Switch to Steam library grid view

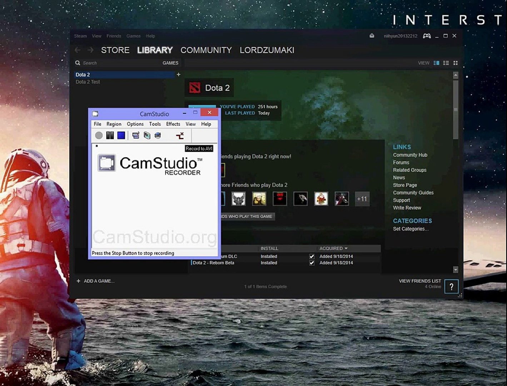pyautogui.click(x=456, y=63)
